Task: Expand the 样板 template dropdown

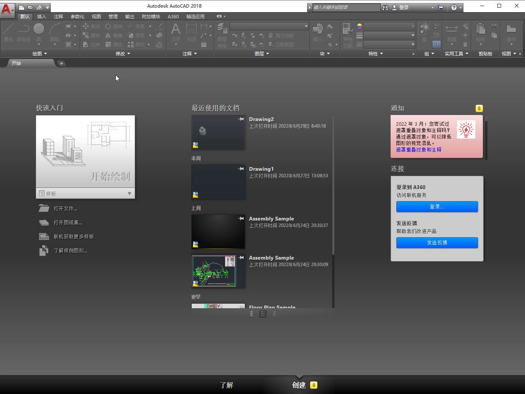Action: pos(129,194)
